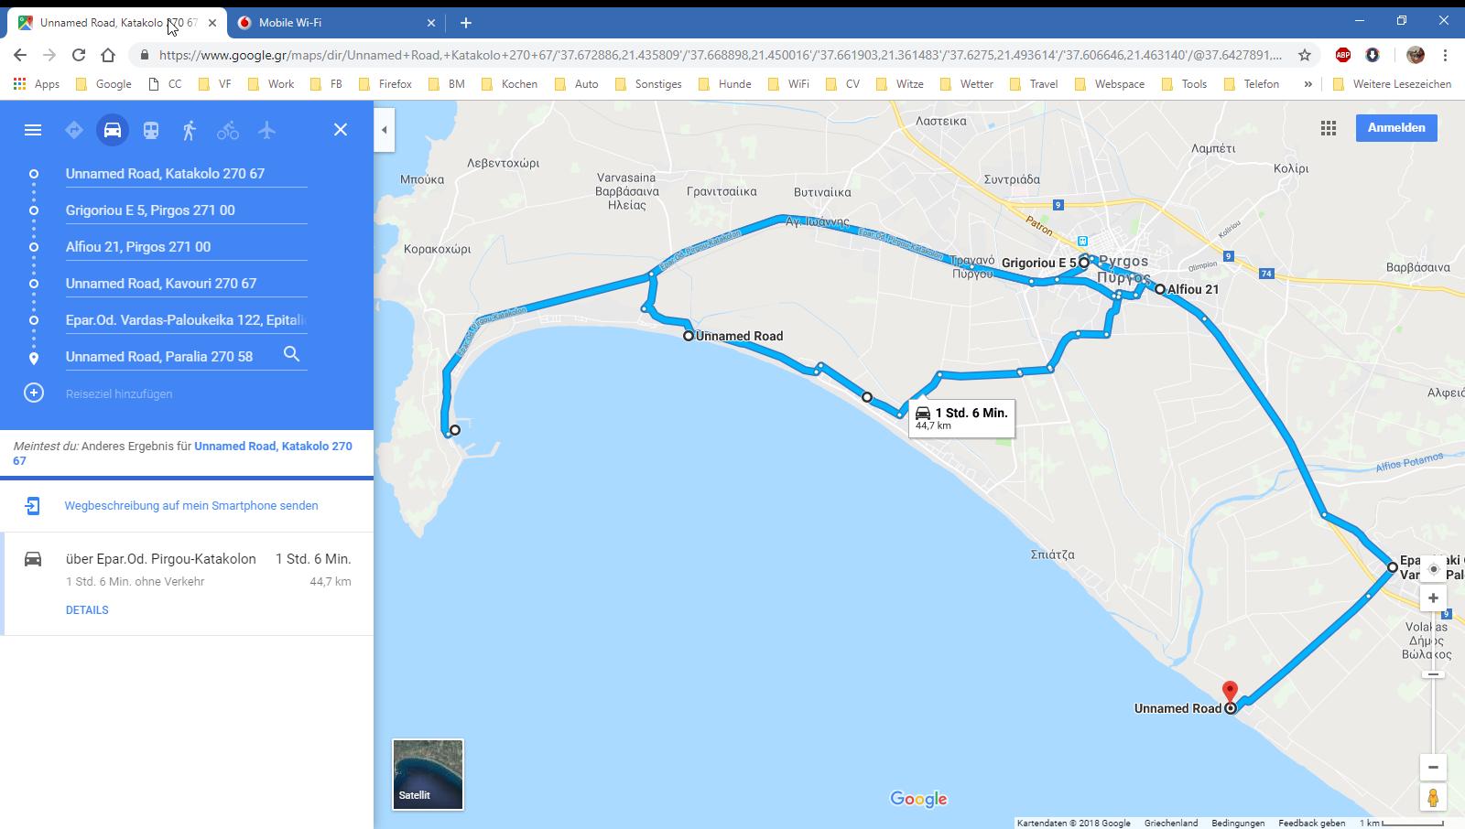Reload the current page
Image resolution: width=1465 pixels, height=829 pixels.
79,55
